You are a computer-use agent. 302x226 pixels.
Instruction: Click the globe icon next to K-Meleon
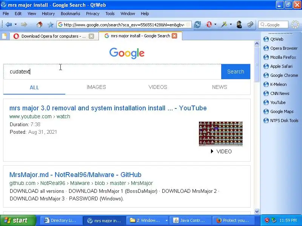(266, 84)
